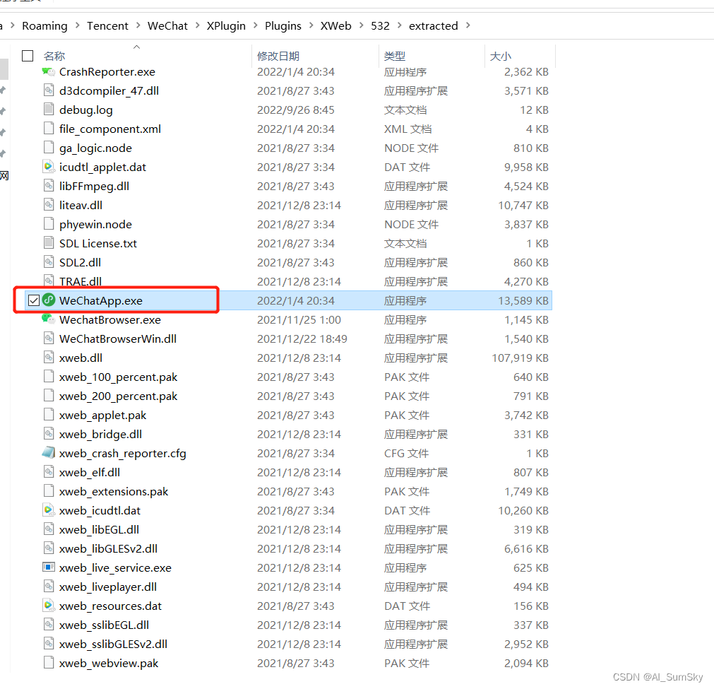Click the libFFmpeg.dll file icon
This screenshot has width=714, height=689.
[48, 186]
